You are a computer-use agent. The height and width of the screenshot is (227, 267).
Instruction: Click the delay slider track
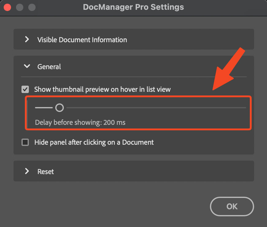153,107
